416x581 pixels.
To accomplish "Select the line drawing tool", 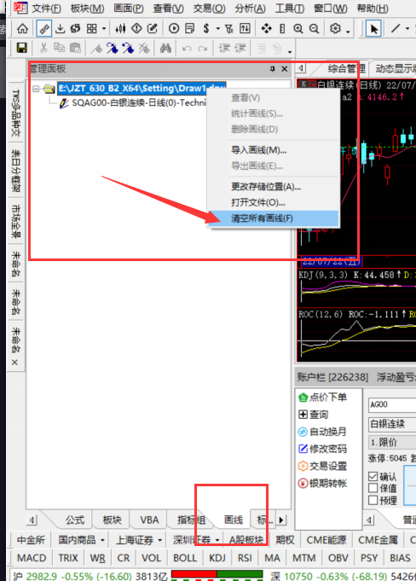I will click(396, 28).
